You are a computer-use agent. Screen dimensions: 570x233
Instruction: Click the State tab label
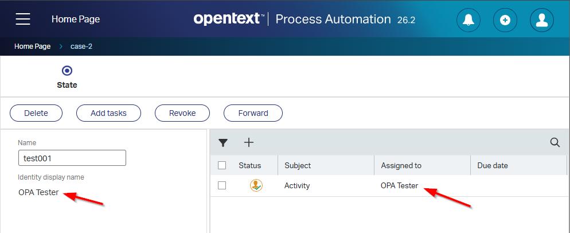(67, 85)
